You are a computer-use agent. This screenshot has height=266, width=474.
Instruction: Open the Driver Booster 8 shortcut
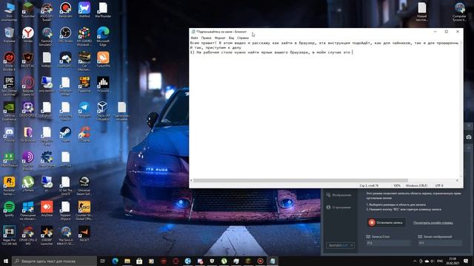pyautogui.click(x=9, y=61)
